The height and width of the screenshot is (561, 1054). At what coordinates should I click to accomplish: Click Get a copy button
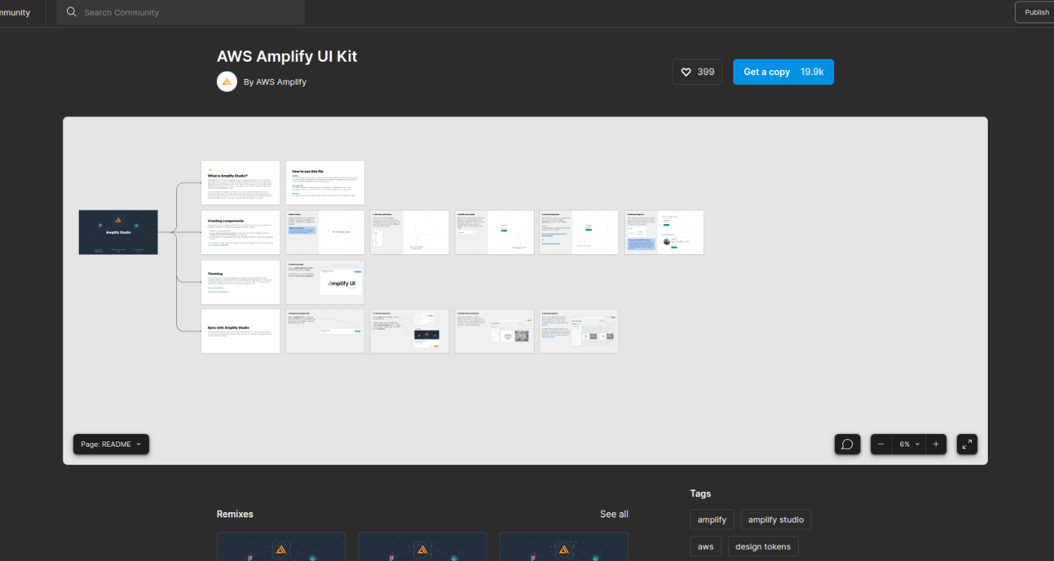click(783, 72)
